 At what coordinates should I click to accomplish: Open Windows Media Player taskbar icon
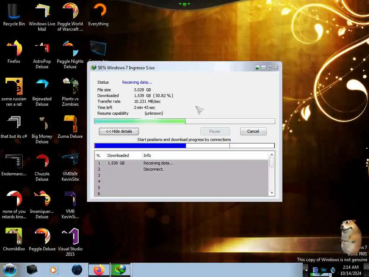click(53, 270)
